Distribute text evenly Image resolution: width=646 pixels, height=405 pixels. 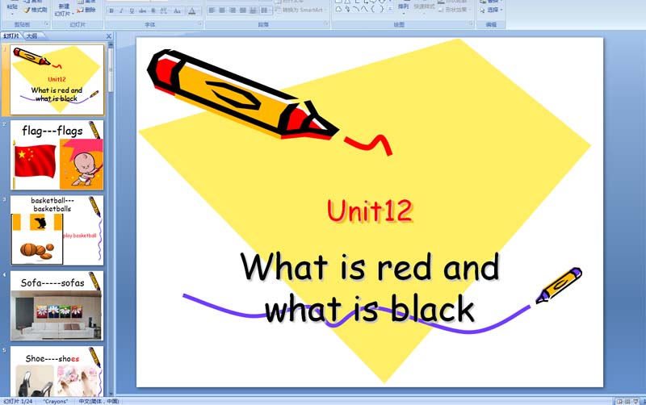[254, 10]
